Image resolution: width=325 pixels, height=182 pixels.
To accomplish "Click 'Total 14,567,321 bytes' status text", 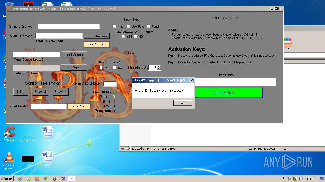I will tap(267, 149).
